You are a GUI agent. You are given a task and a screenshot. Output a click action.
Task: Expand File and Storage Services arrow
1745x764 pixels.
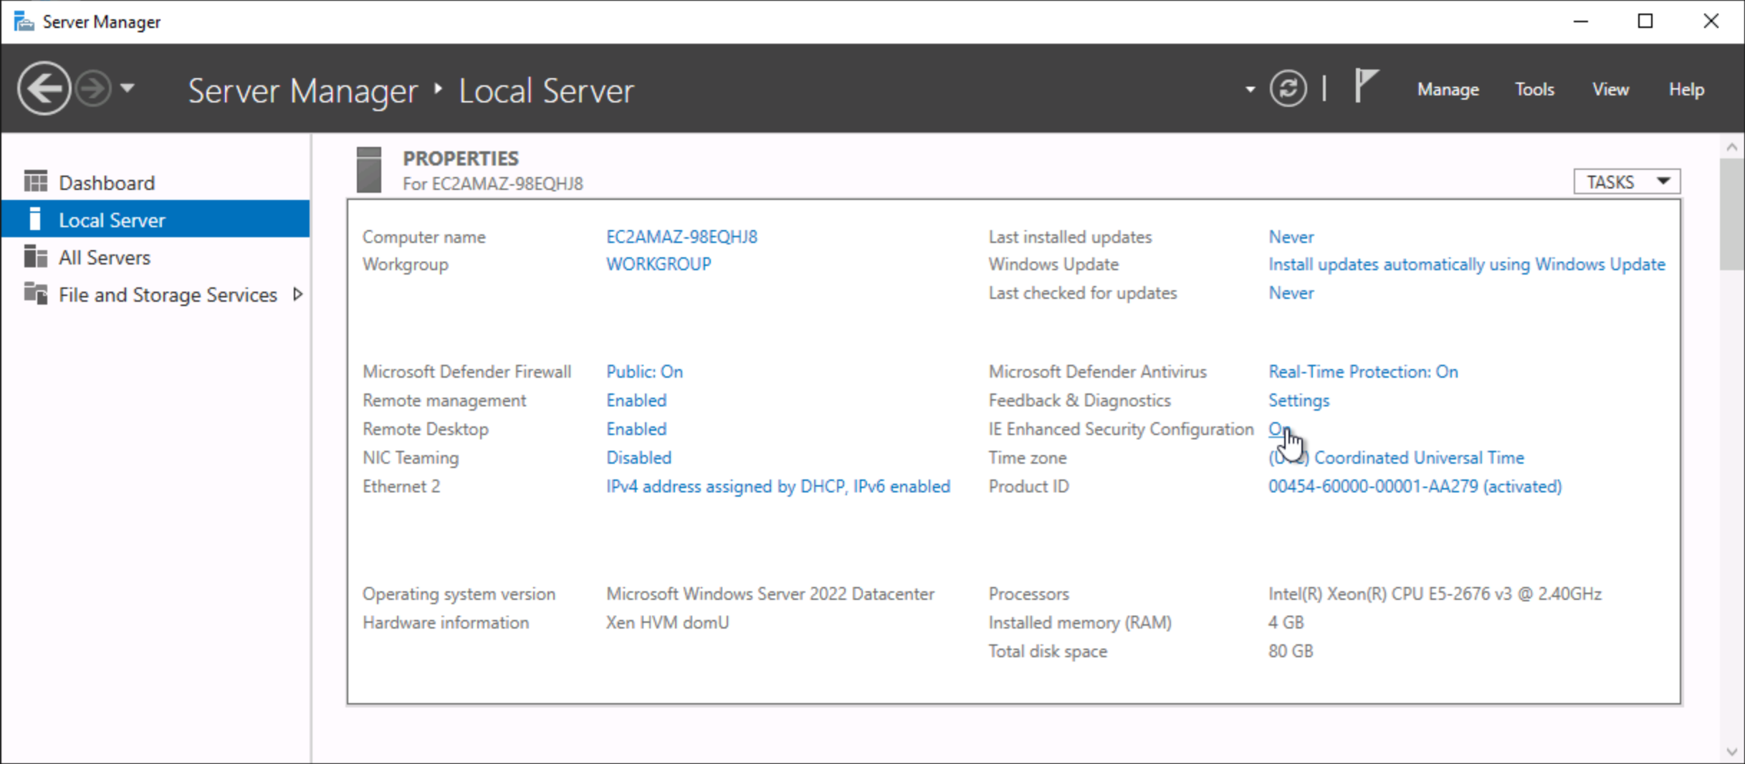coord(297,294)
